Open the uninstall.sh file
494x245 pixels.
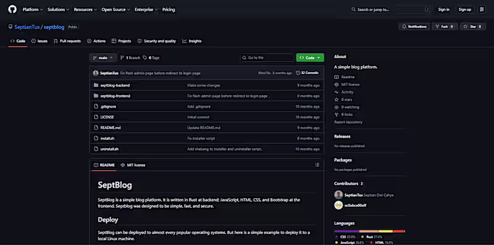[x=109, y=149]
